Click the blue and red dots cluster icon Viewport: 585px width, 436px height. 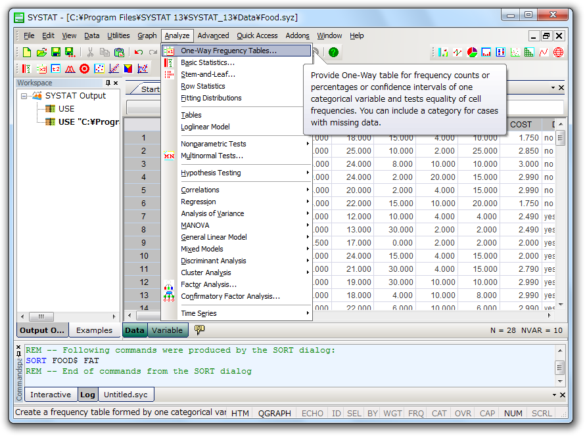99,68
